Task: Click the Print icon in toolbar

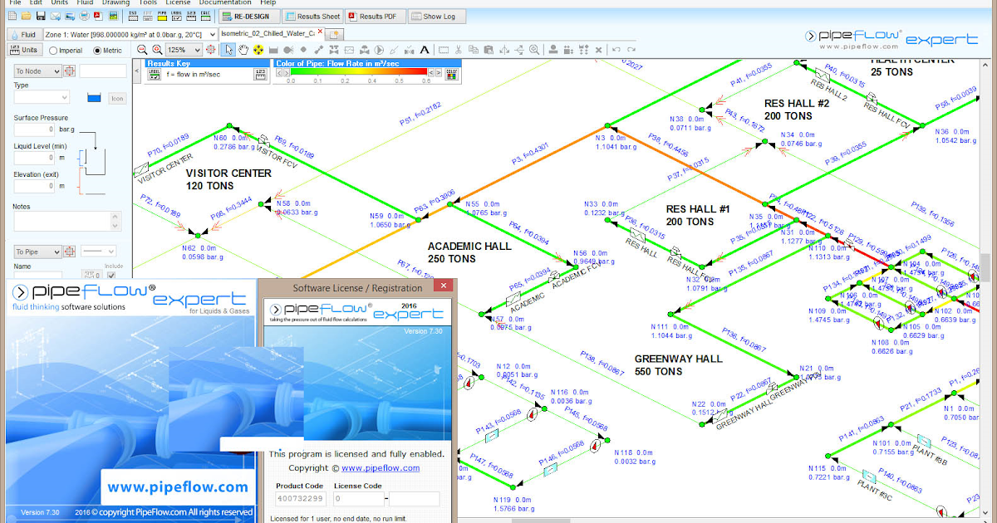Action: (85, 16)
